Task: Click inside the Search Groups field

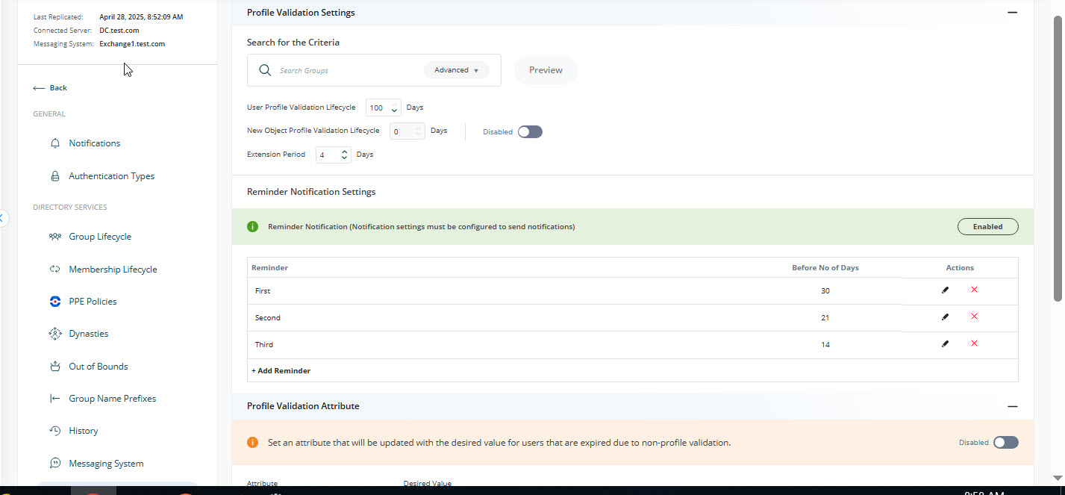Action: 343,69
